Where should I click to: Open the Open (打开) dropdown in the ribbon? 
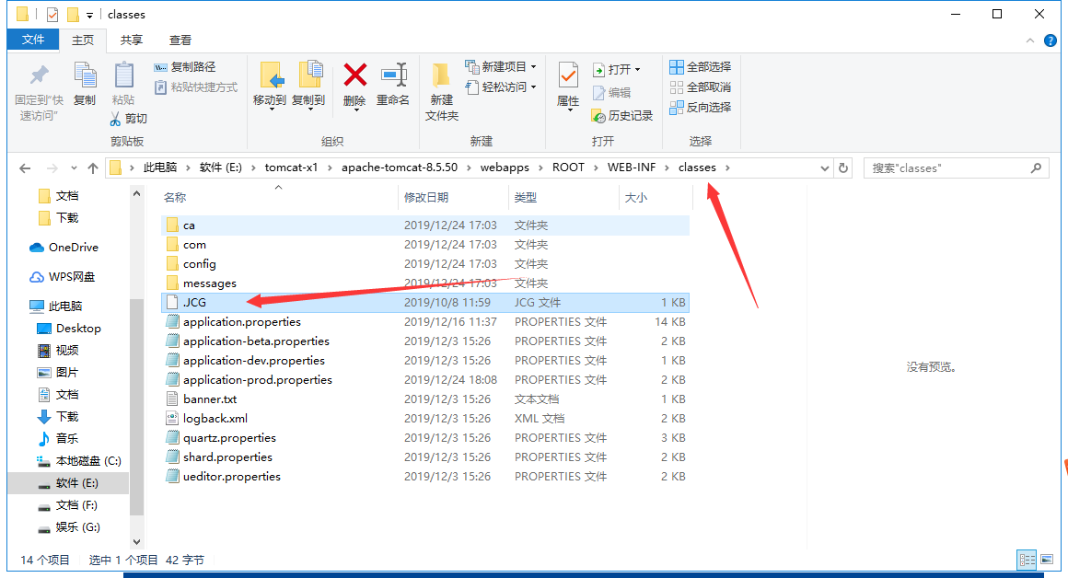coord(637,69)
